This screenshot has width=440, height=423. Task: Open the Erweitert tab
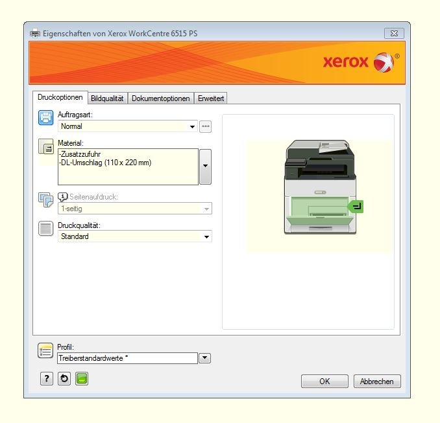(211, 98)
